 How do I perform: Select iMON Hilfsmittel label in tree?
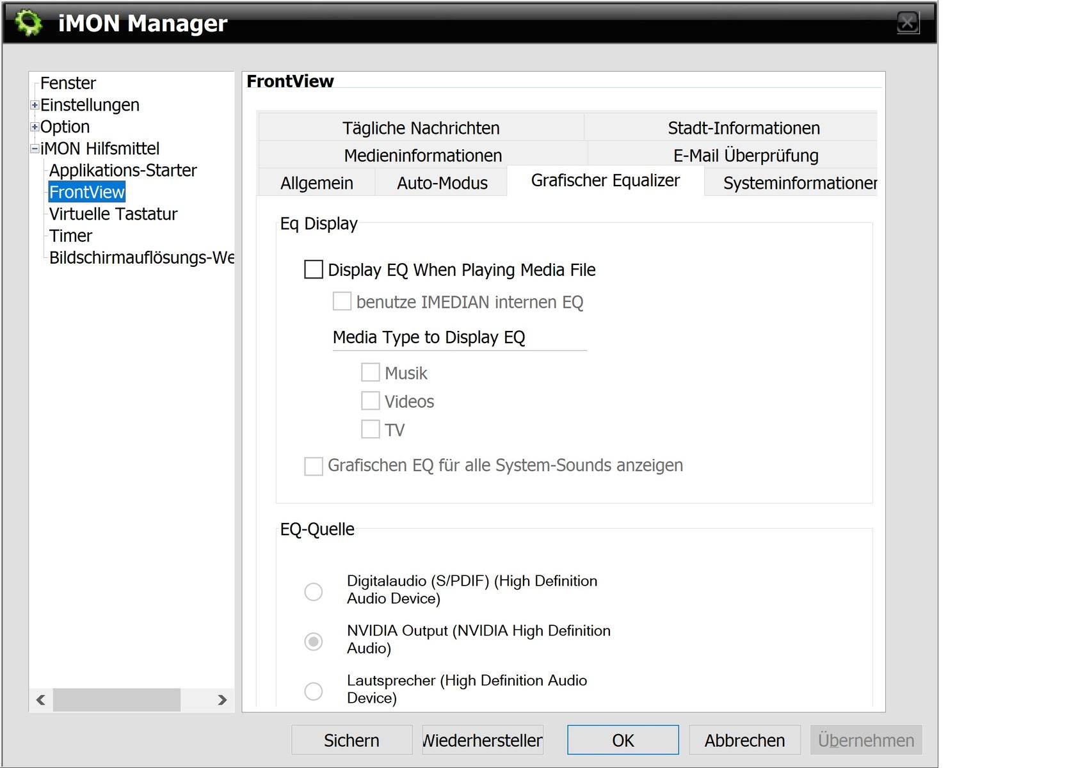point(100,148)
